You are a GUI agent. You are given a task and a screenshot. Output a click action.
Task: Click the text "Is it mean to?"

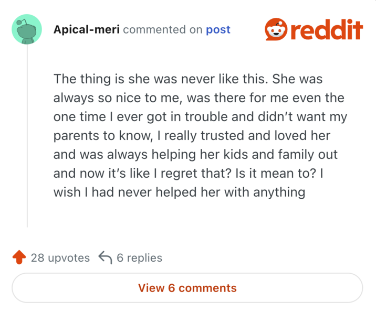tap(273, 174)
